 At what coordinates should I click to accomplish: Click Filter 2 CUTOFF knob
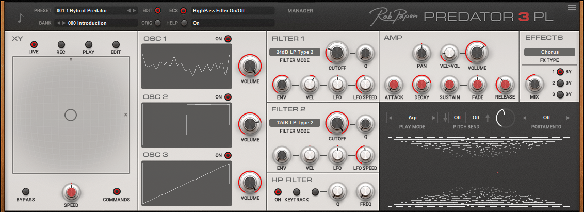coord(337,123)
